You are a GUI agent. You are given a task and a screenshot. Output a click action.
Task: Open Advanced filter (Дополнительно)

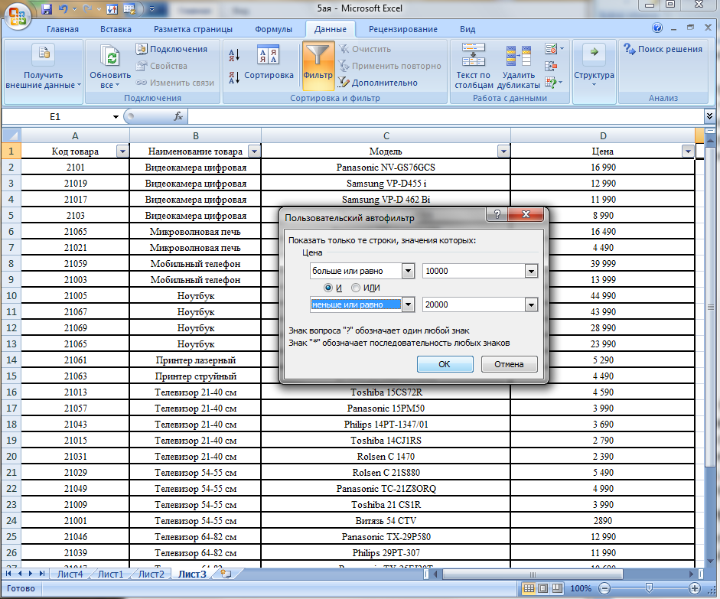point(378,83)
